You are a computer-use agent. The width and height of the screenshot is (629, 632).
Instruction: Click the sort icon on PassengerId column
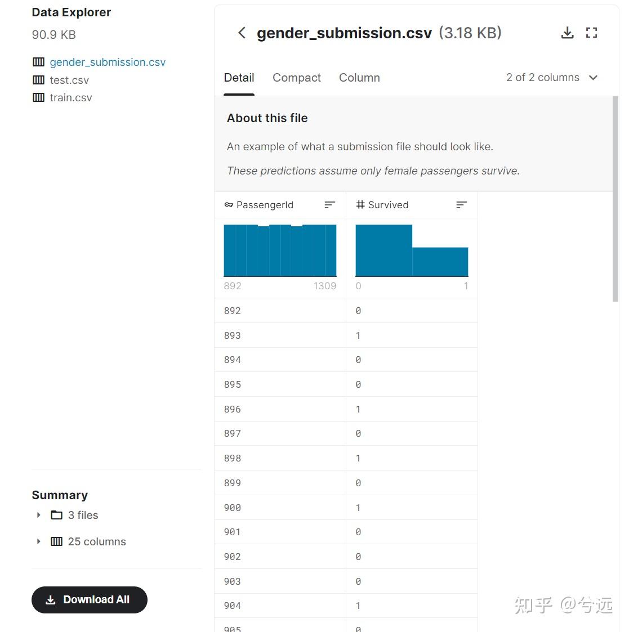(x=329, y=205)
